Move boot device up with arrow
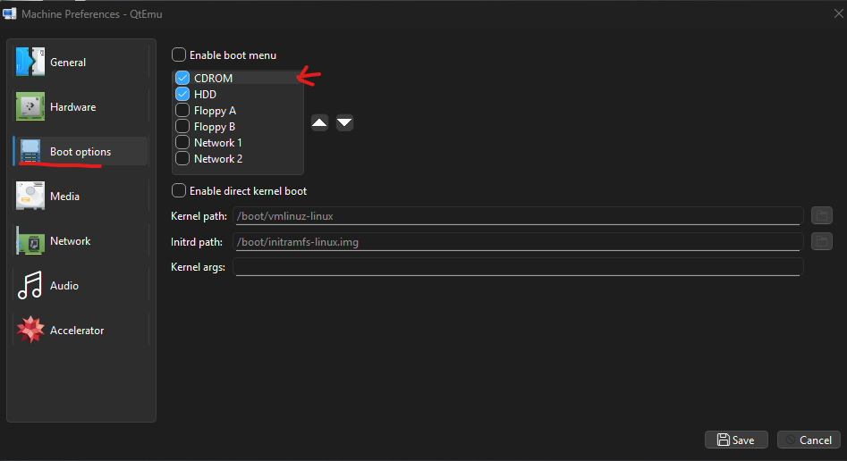 tap(319, 122)
